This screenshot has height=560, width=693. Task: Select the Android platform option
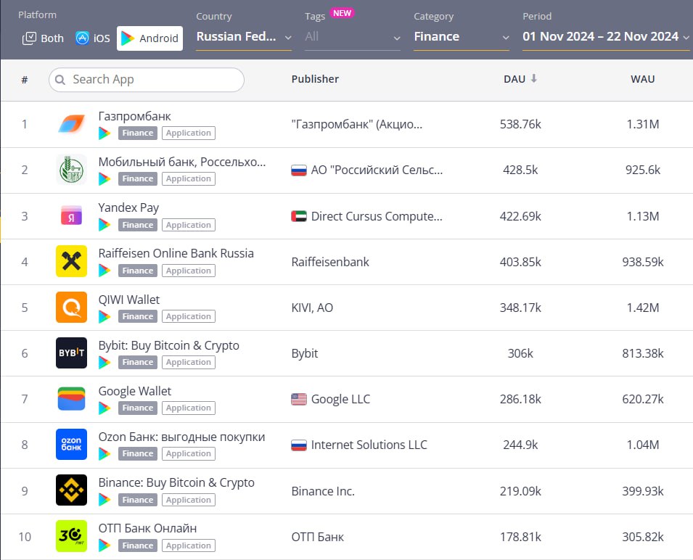point(149,38)
